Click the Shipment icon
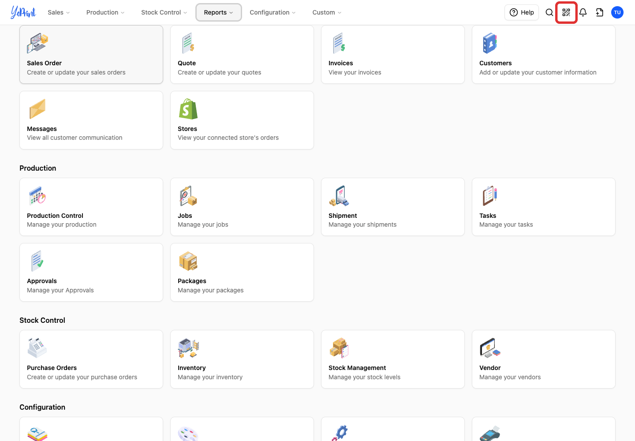Image resolution: width=635 pixels, height=441 pixels. pos(339,196)
